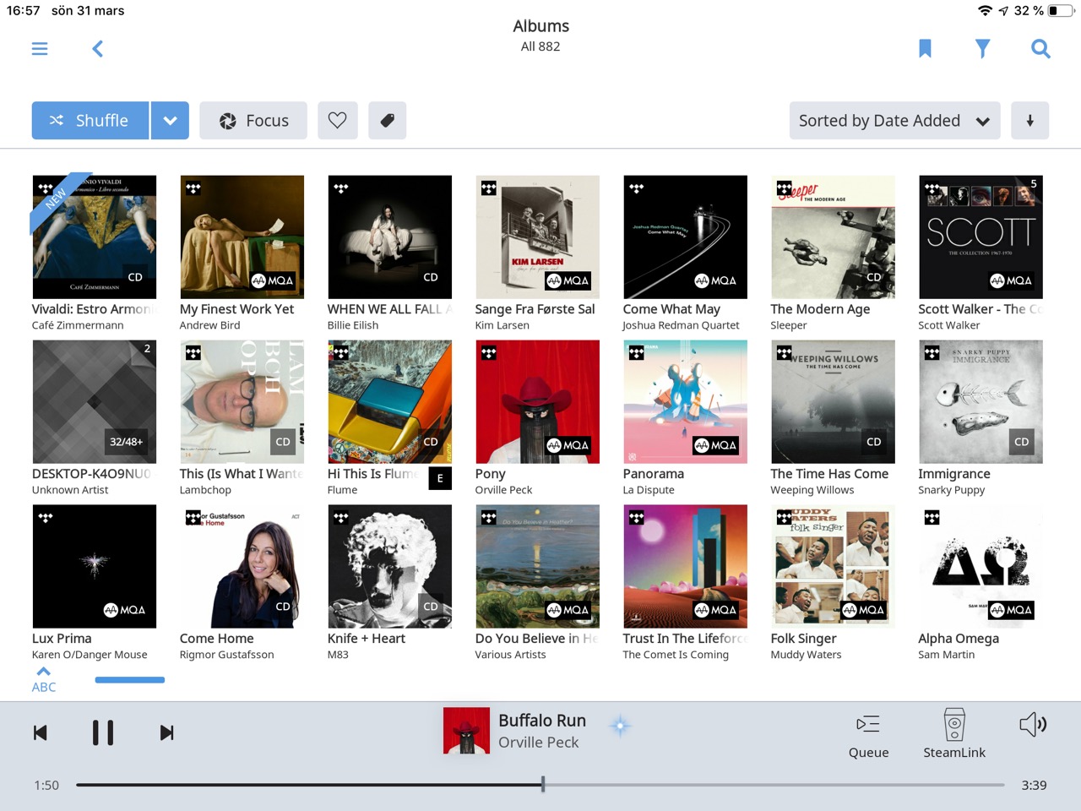Open the Pony album cover
This screenshot has height=811, width=1081.
537,402
